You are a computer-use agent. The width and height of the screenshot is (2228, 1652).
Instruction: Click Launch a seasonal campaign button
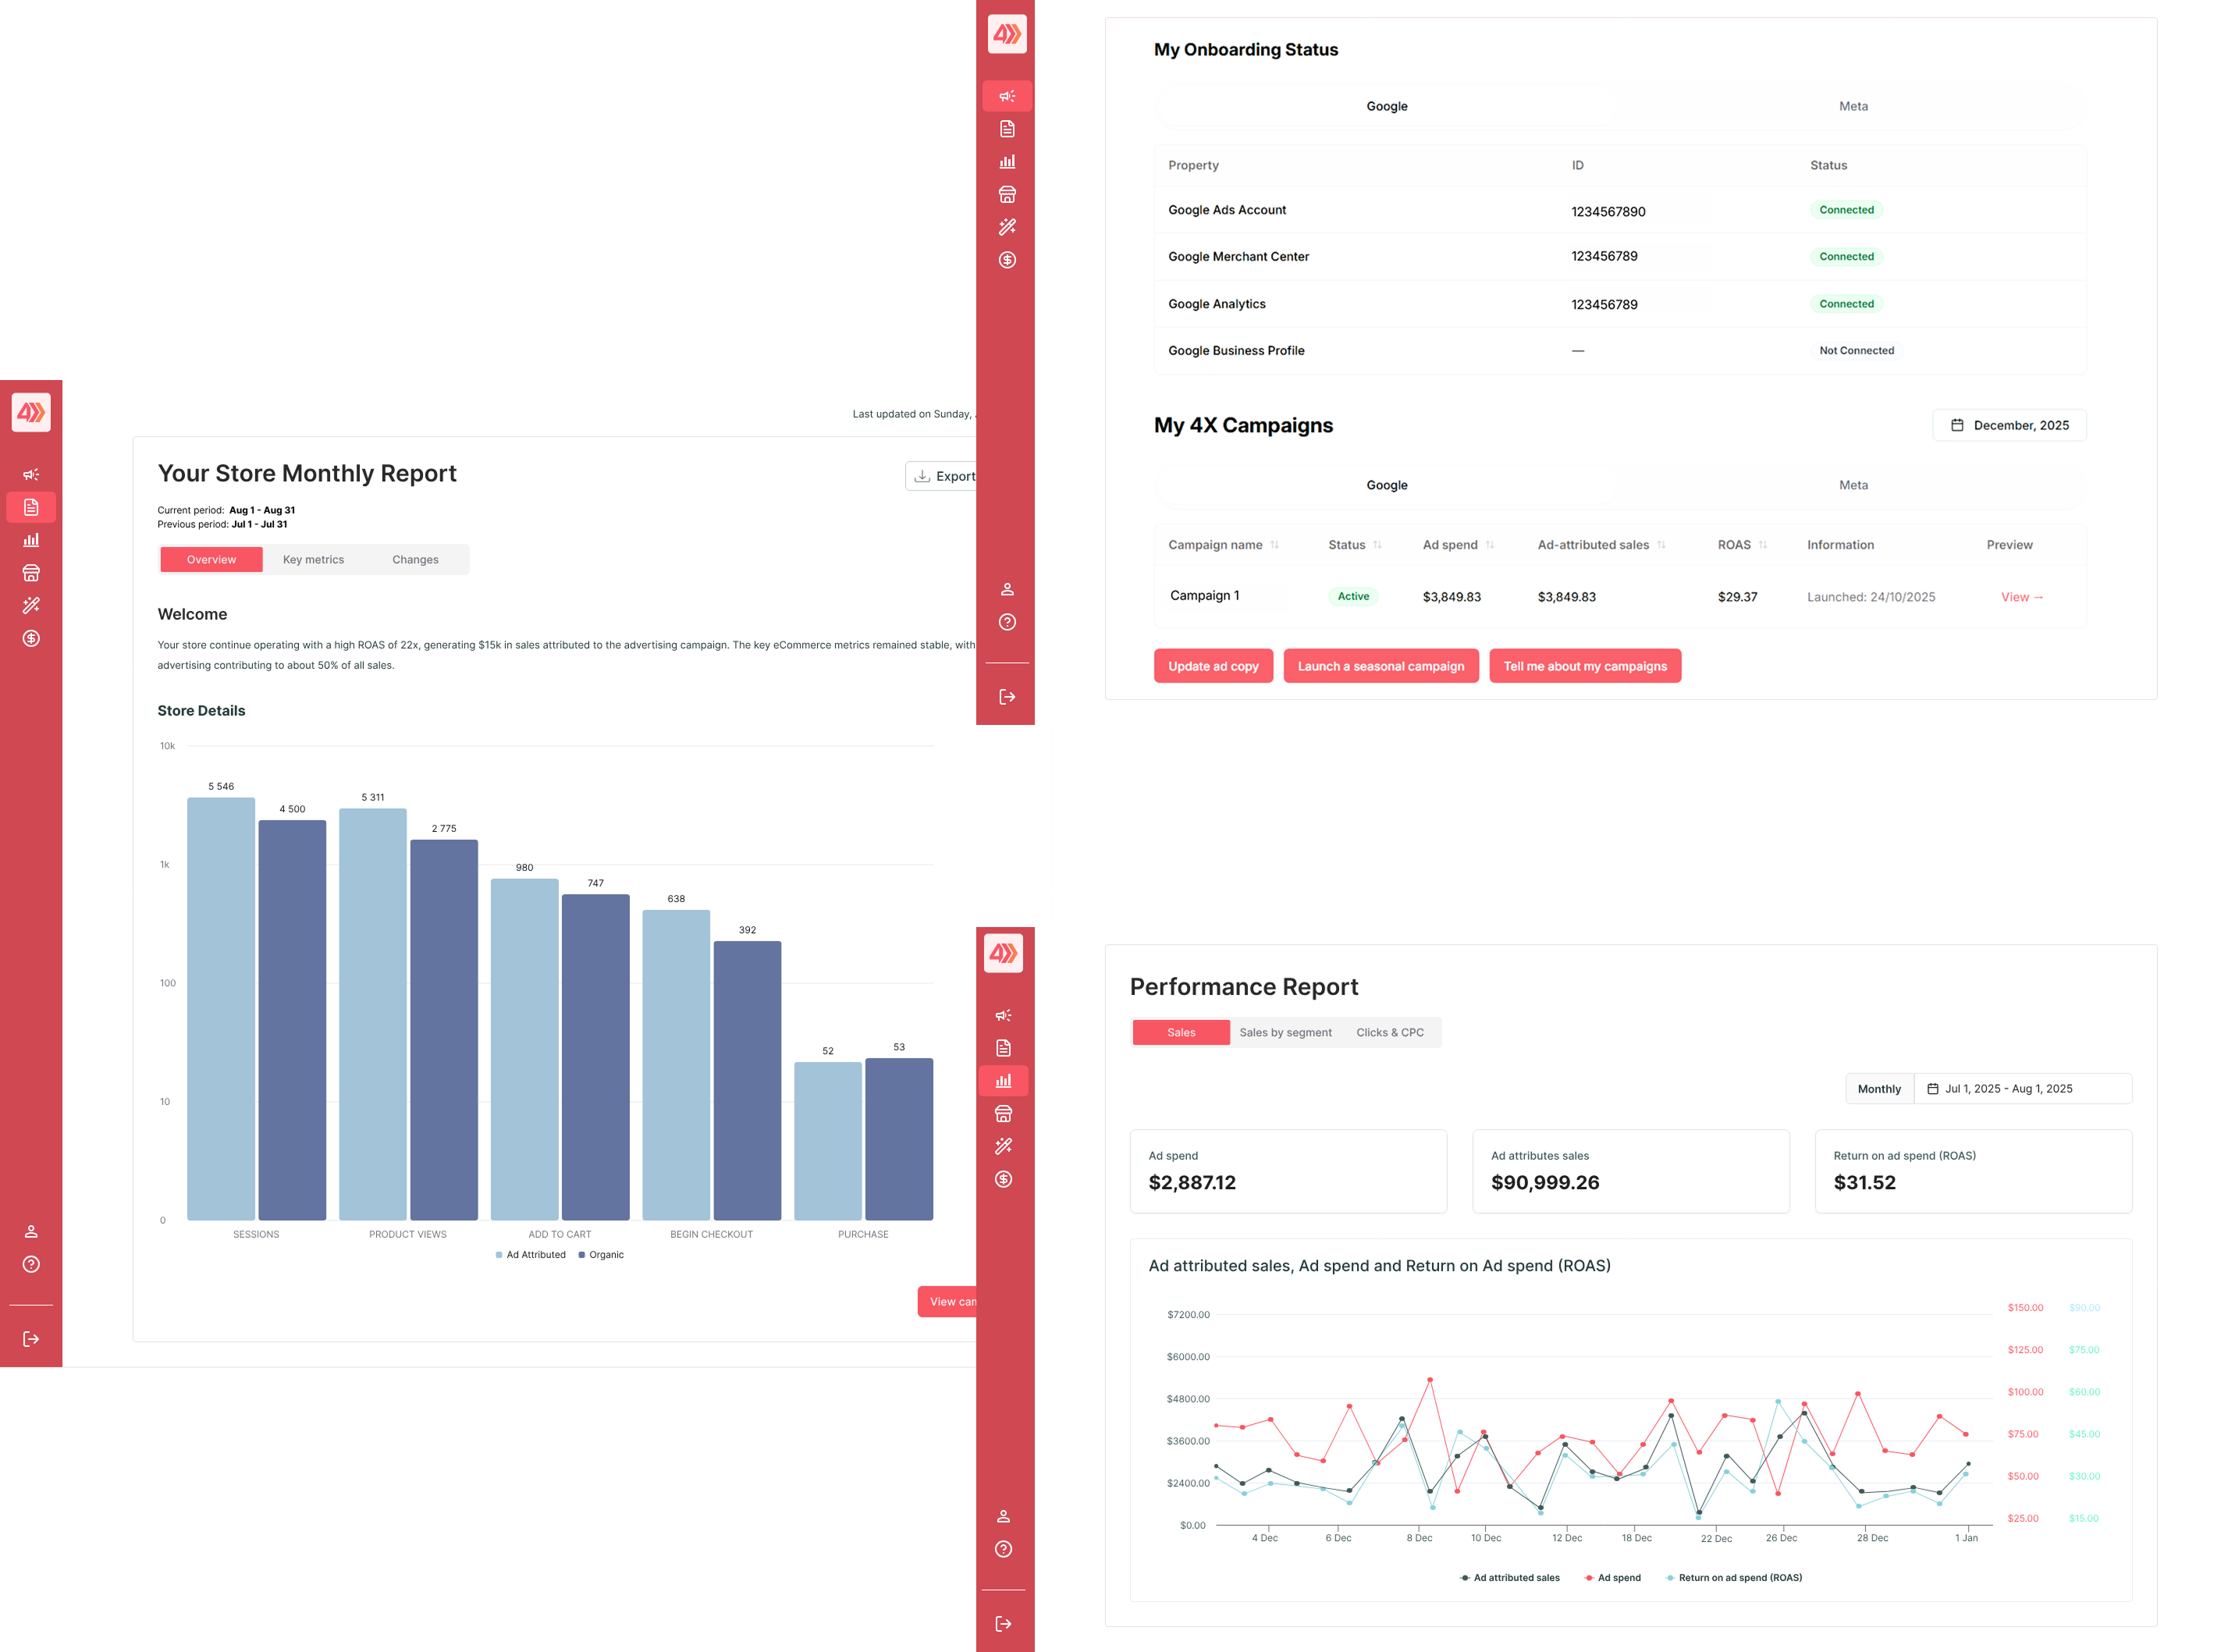[x=1380, y=666]
